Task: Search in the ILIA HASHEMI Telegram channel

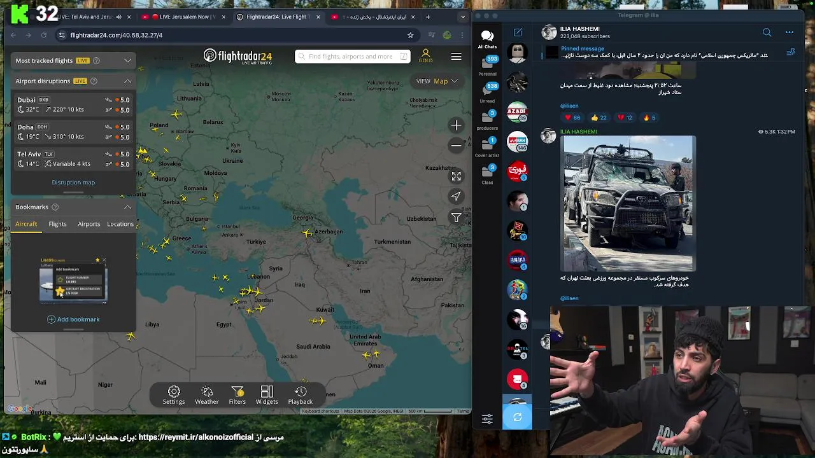Action: click(x=767, y=32)
